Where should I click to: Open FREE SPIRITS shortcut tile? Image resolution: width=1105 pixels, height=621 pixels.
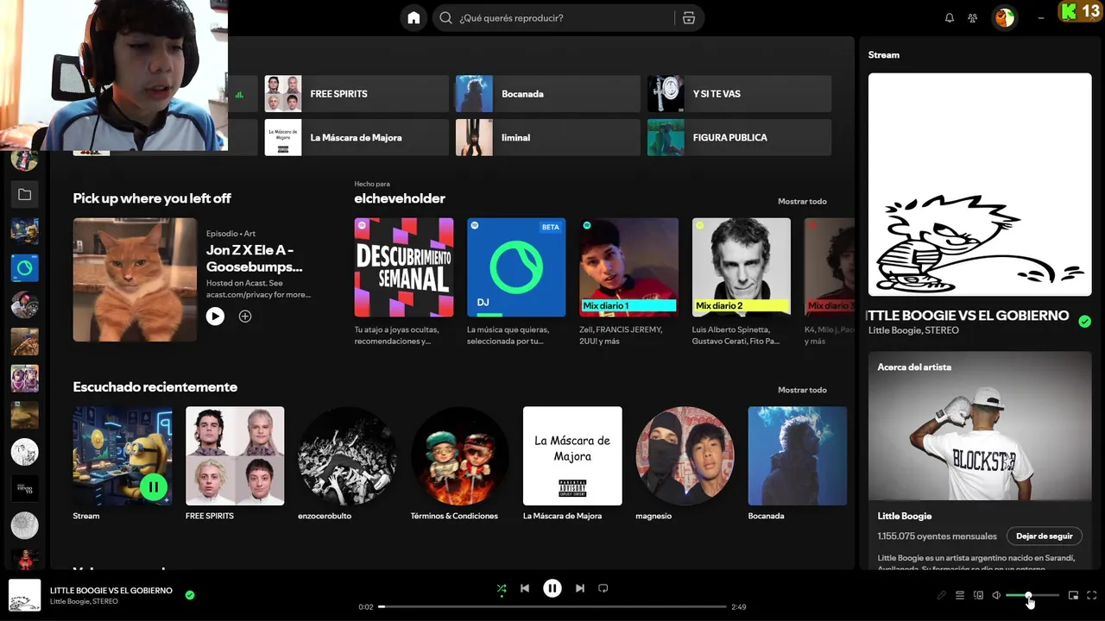click(357, 93)
